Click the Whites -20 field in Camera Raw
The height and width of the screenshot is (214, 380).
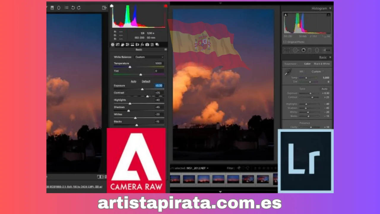tap(159, 114)
